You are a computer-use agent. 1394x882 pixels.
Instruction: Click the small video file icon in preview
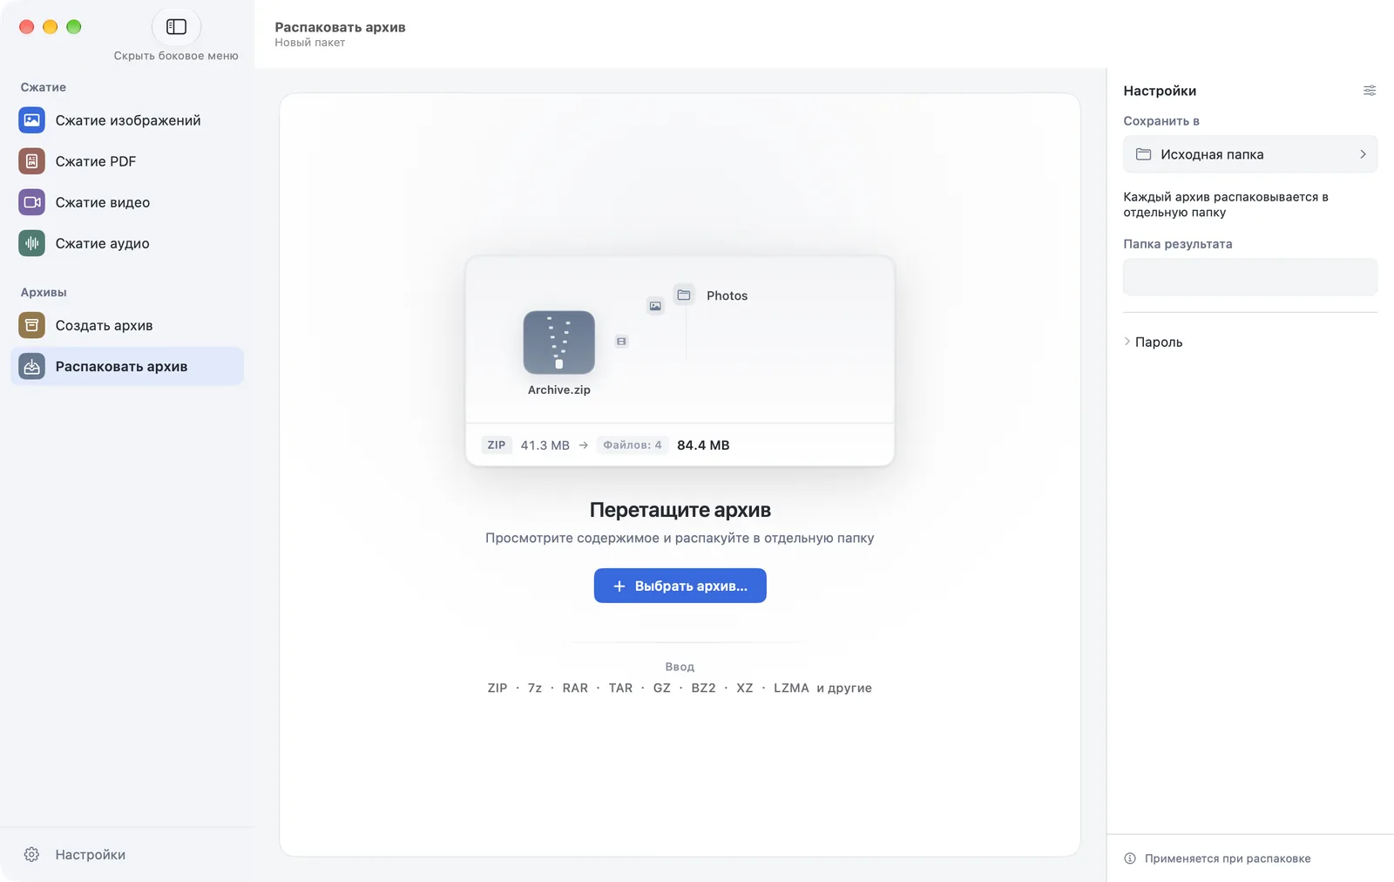621,341
